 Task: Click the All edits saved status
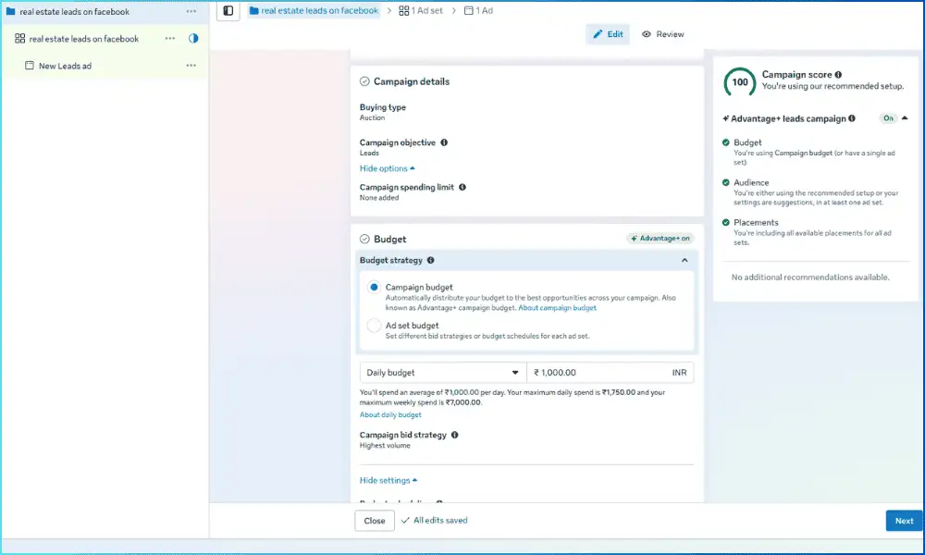(434, 520)
